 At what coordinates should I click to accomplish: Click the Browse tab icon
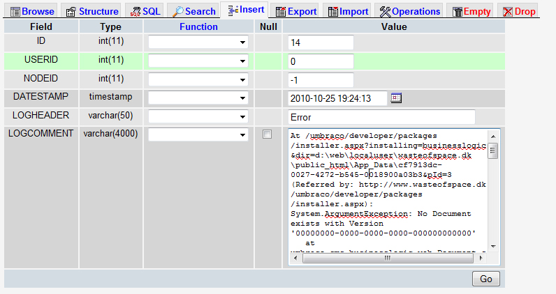pyautogui.click(x=15, y=12)
